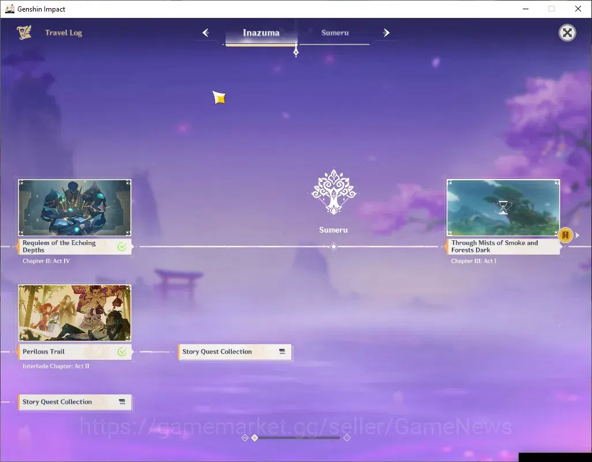Click Chapter II: Act IV text
The width and height of the screenshot is (592, 462).
46,261
